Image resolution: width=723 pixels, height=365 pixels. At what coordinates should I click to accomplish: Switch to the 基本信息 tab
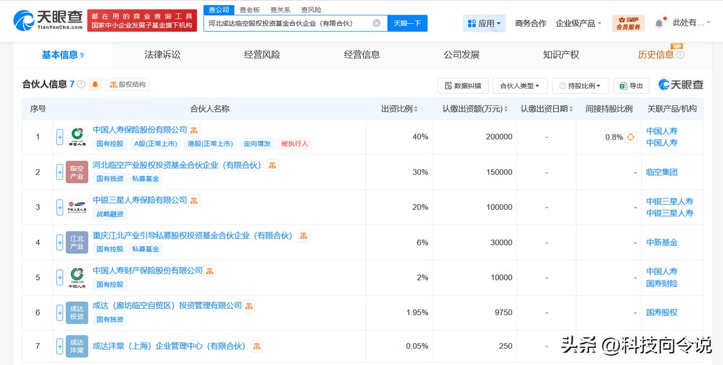[63, 55]
